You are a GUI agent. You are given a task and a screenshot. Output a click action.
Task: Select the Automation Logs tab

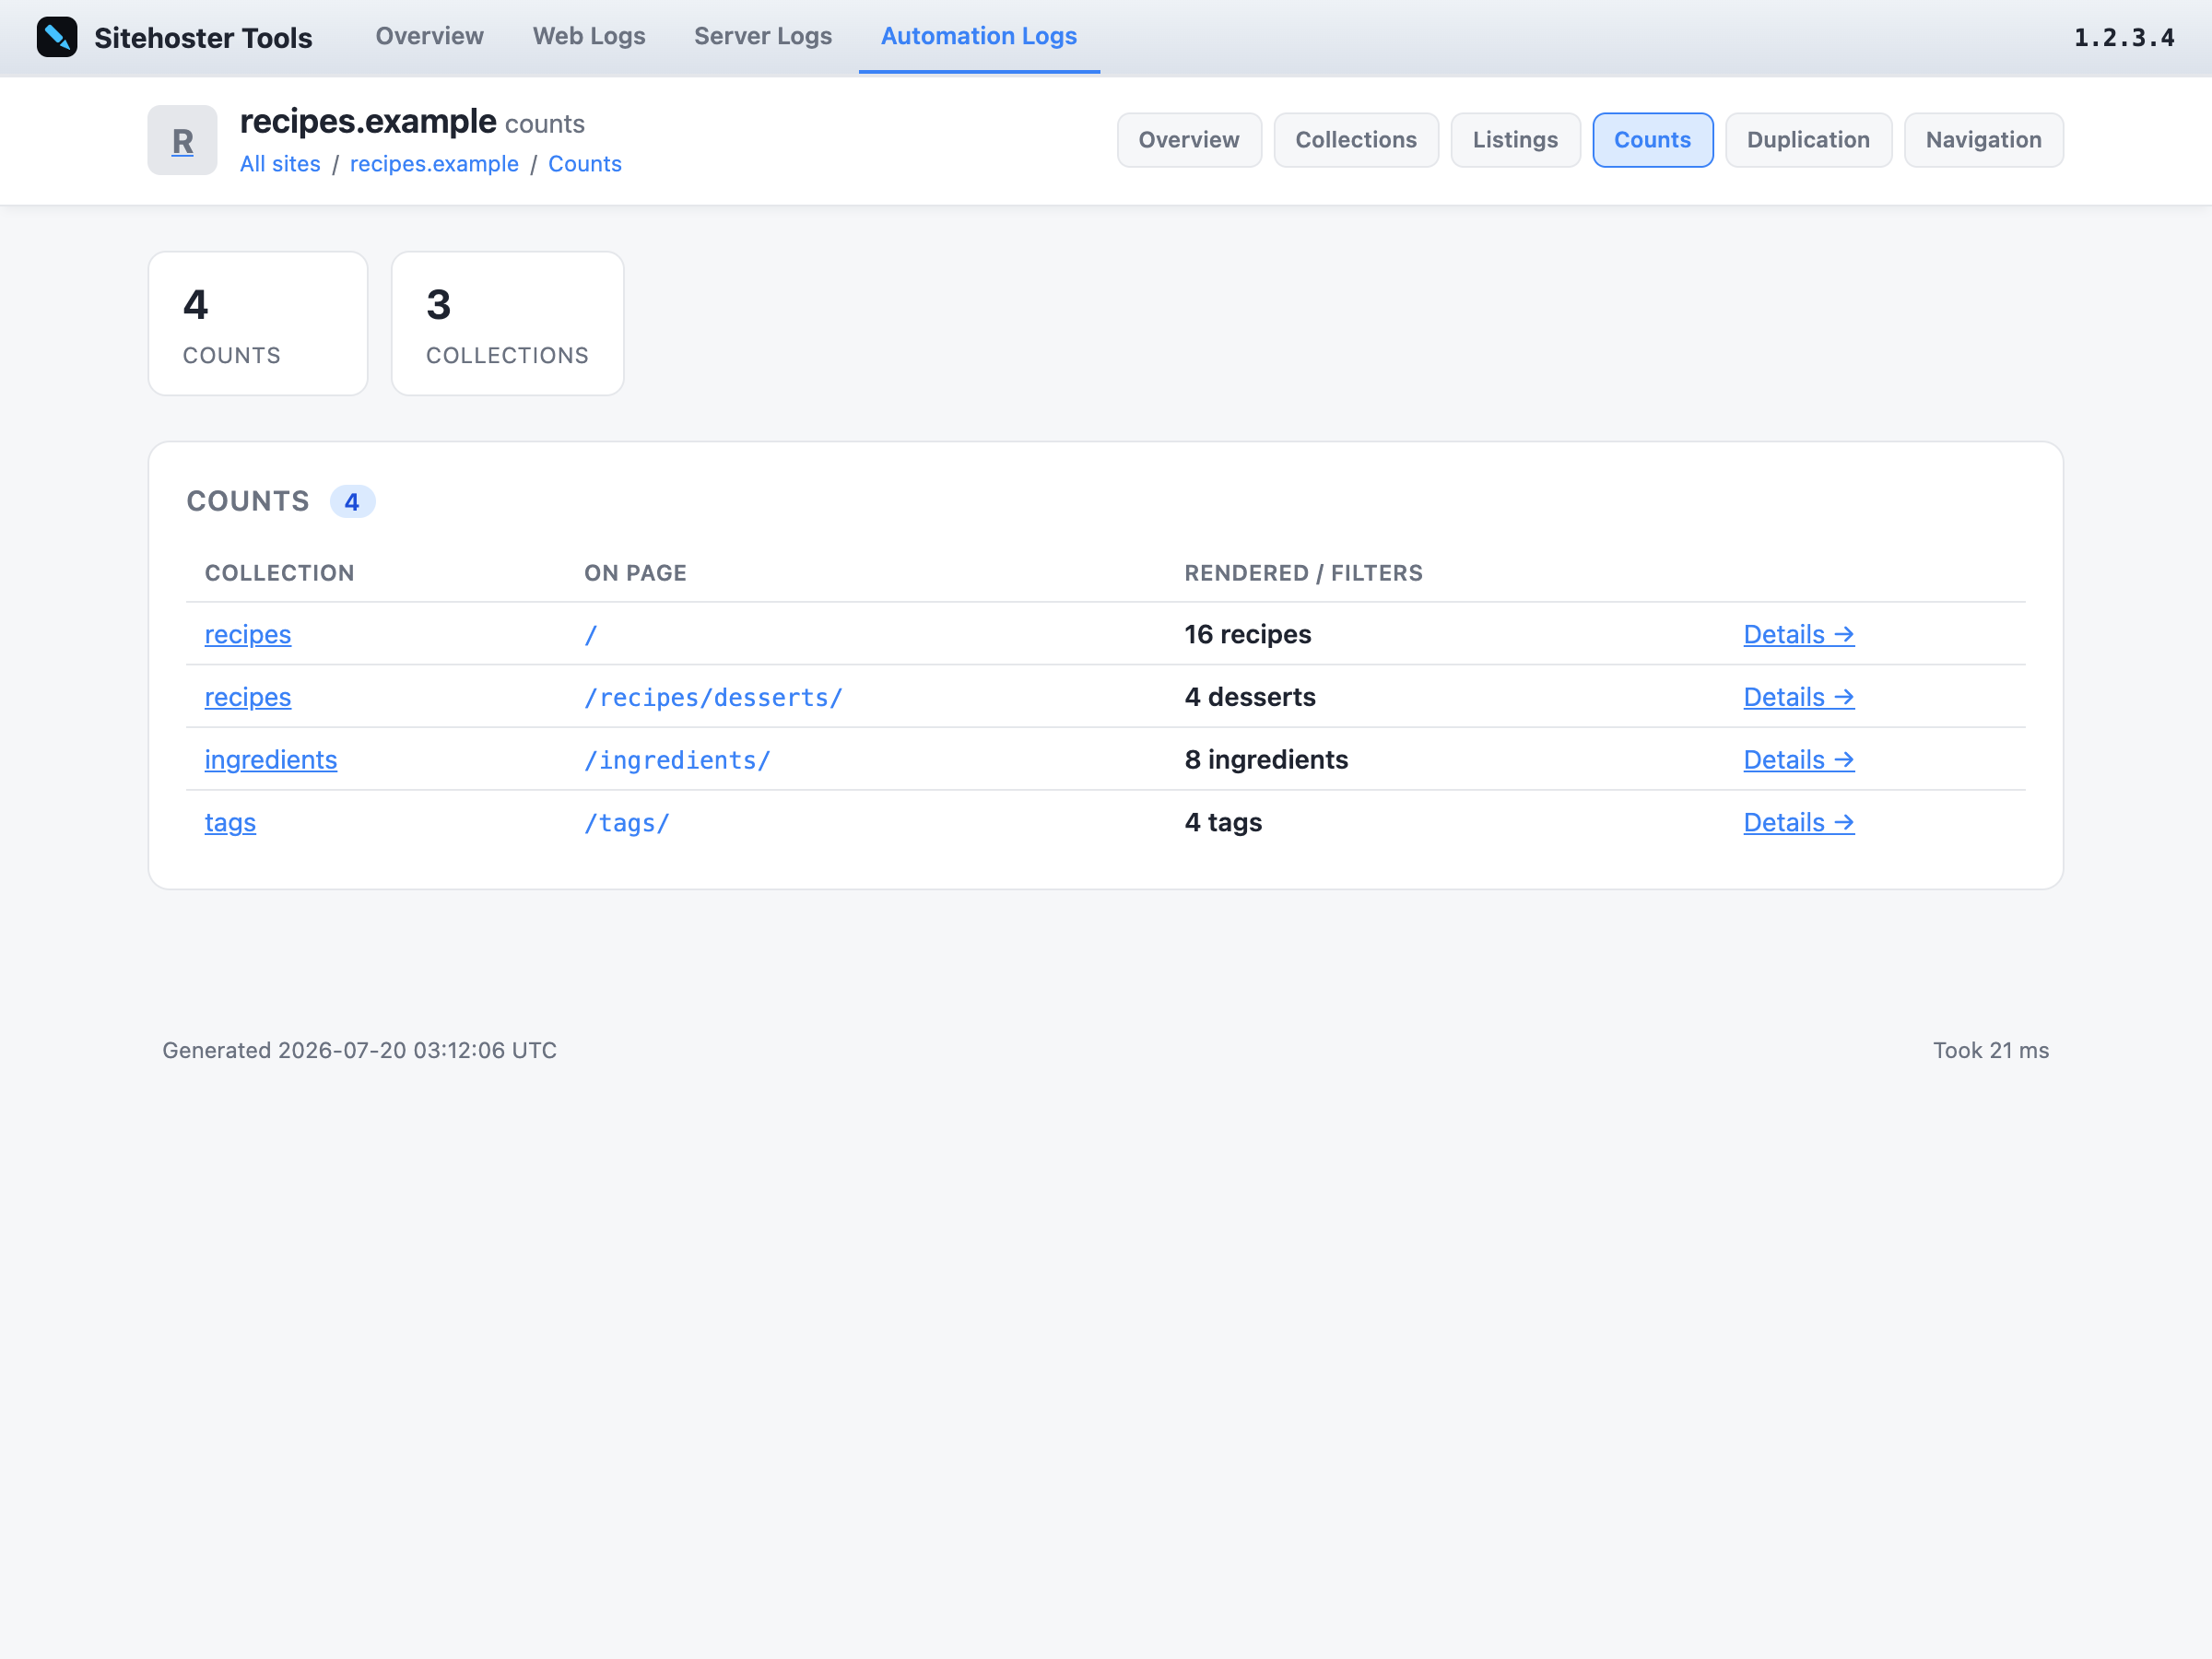pyautogui.click(x=979, y=36)
